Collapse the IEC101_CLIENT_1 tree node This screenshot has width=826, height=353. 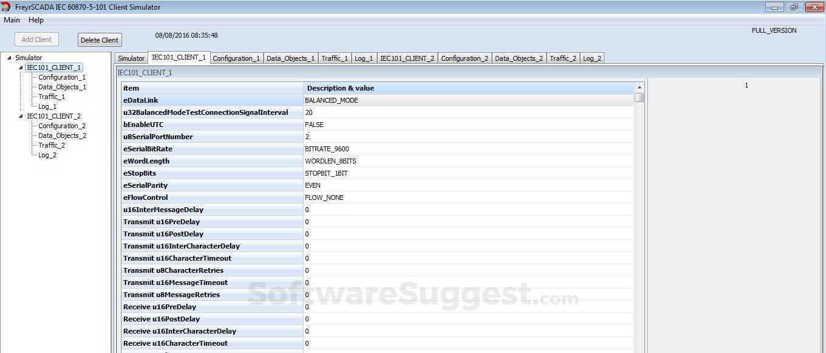pyautogui.click(x=21, y=67)
